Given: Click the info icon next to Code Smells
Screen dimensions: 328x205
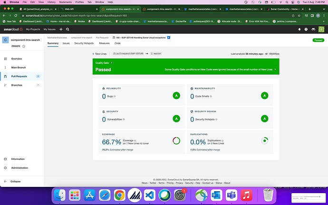Looking at the screenshot, I should pyautogui.click(x=211, y=97).
